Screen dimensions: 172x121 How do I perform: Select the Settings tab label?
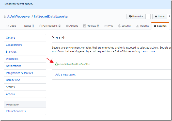click(162, 26)
